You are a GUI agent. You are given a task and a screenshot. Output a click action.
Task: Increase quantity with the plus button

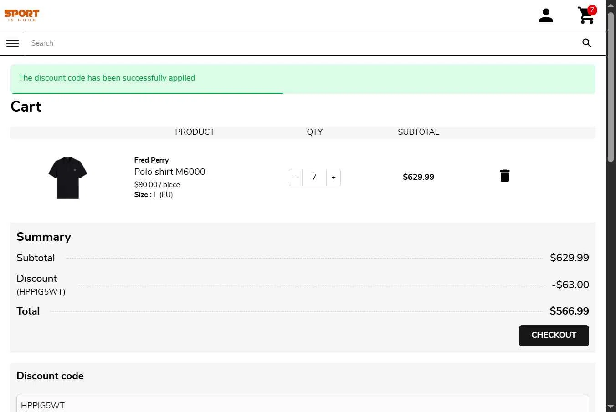pyautogui.click(x=334, y=178)
